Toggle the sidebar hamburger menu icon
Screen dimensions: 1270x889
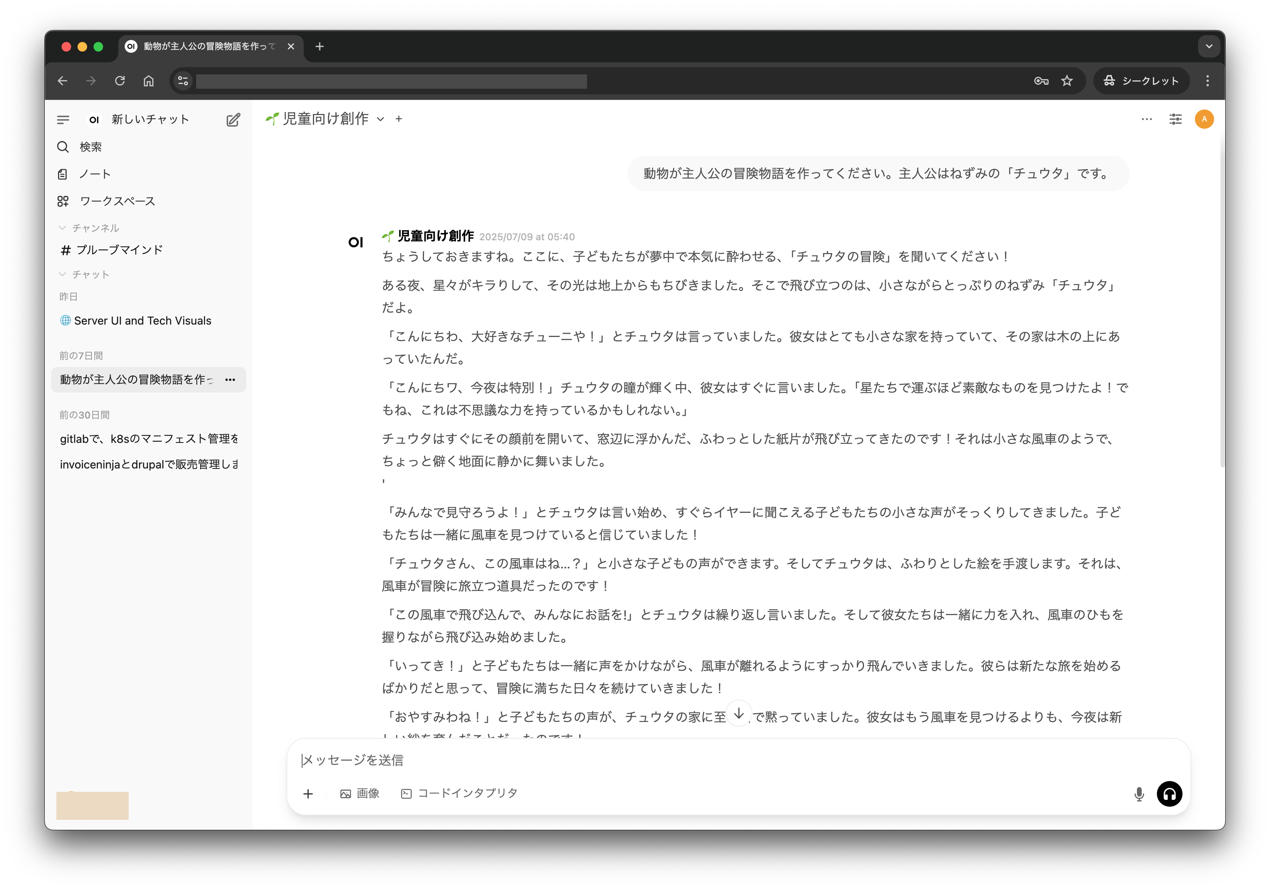coord(63,120)
